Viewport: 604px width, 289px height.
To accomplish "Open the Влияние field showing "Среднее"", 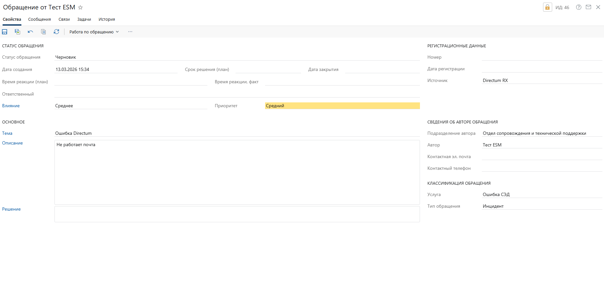I will pos(131,106).
